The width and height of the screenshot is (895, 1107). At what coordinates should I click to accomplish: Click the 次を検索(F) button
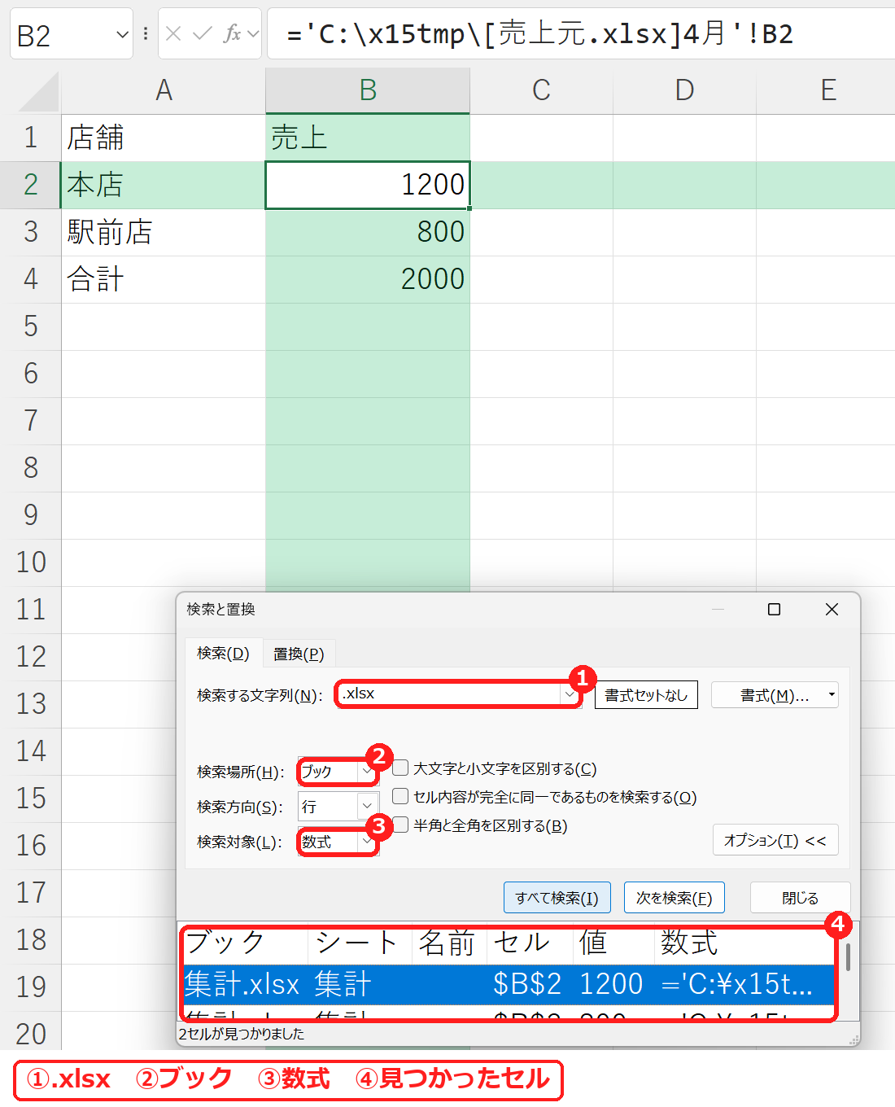(x=674, y=898)
